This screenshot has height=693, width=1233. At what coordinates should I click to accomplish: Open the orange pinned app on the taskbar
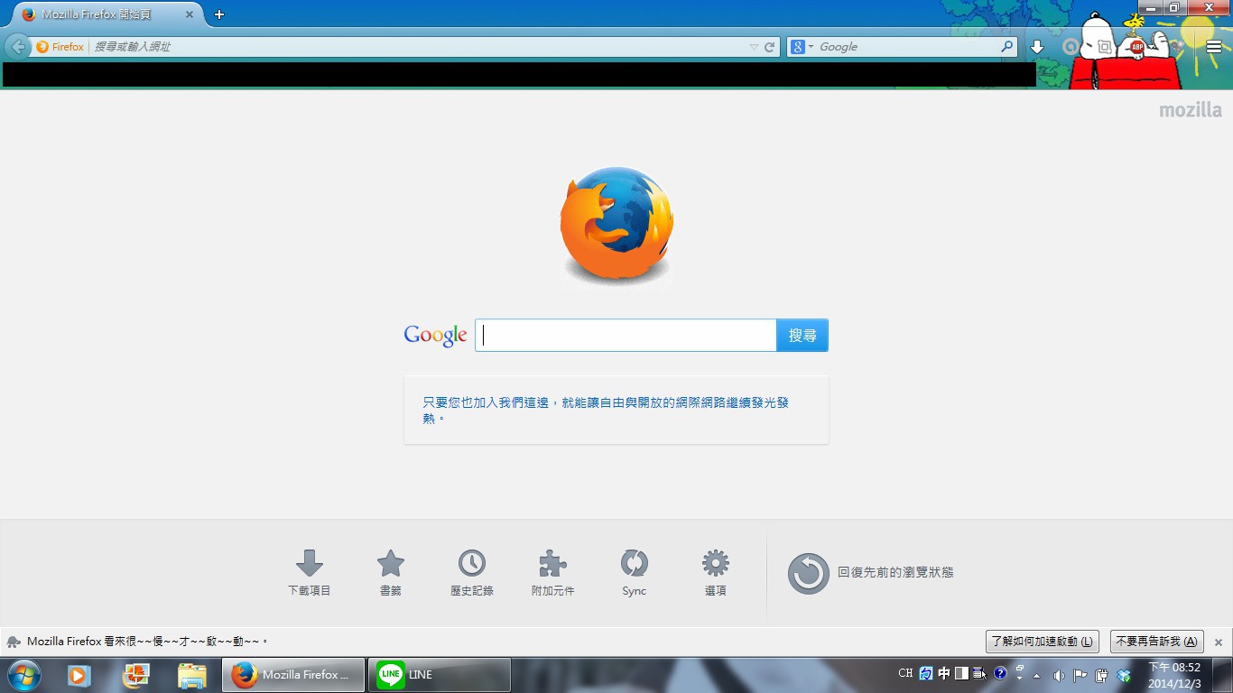point(135,675)
